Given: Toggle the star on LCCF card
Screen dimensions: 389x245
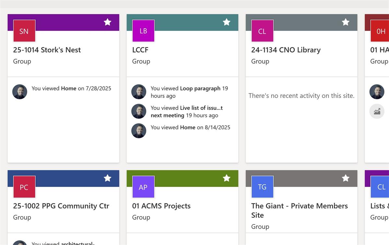Looking at the screenshot, I should coord(227,22).
